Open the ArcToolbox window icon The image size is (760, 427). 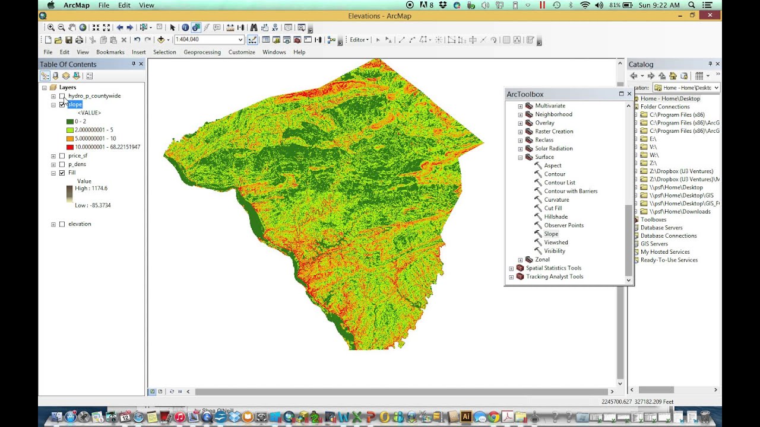[x=297, y=40]
